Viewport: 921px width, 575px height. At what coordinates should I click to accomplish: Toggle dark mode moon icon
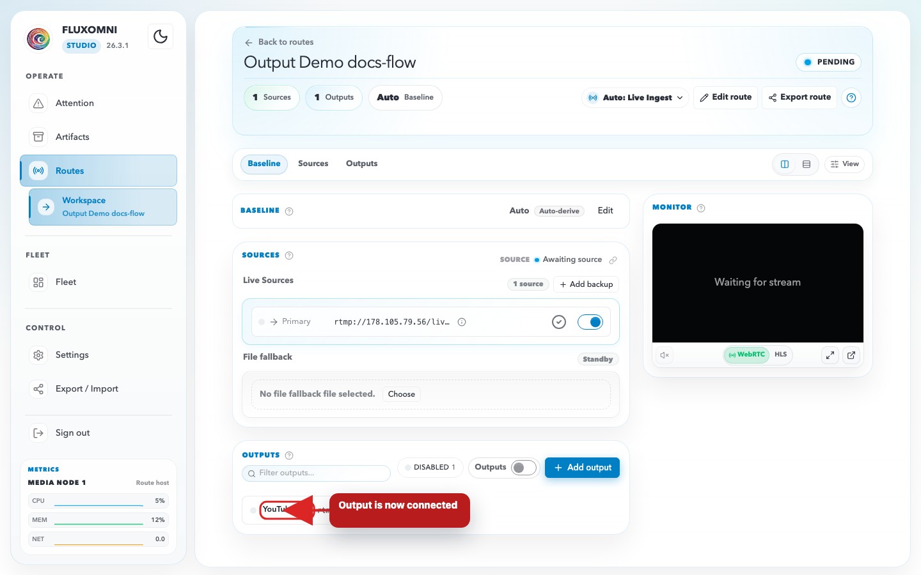161,36
